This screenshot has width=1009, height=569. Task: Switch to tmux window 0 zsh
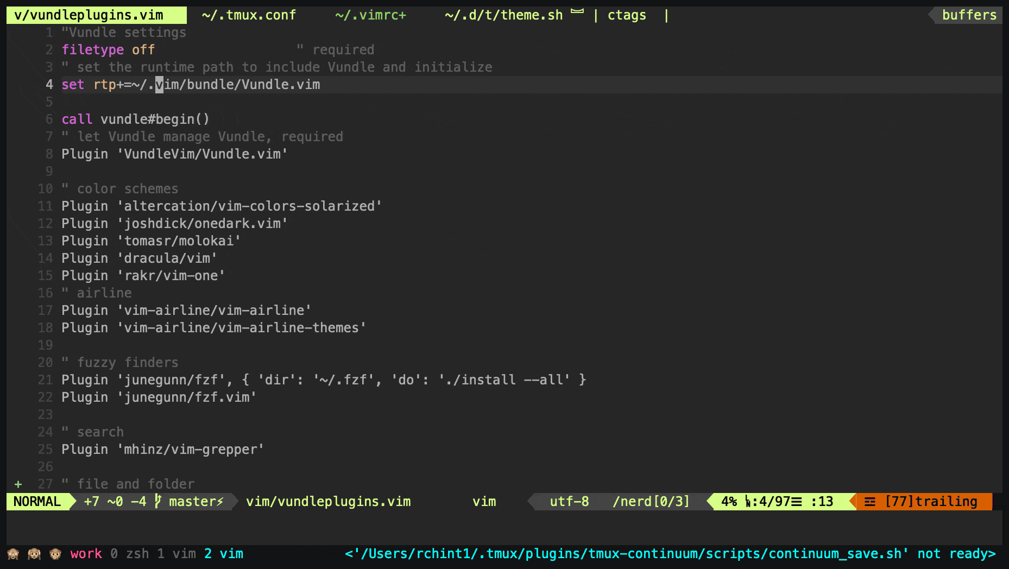pyautogui.click(x=130, y=554)
